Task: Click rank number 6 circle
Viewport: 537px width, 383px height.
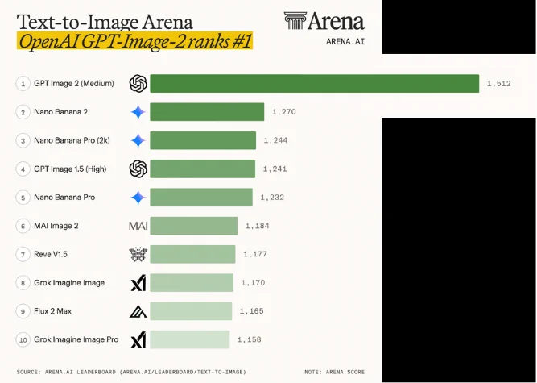Action: (23, 226)
